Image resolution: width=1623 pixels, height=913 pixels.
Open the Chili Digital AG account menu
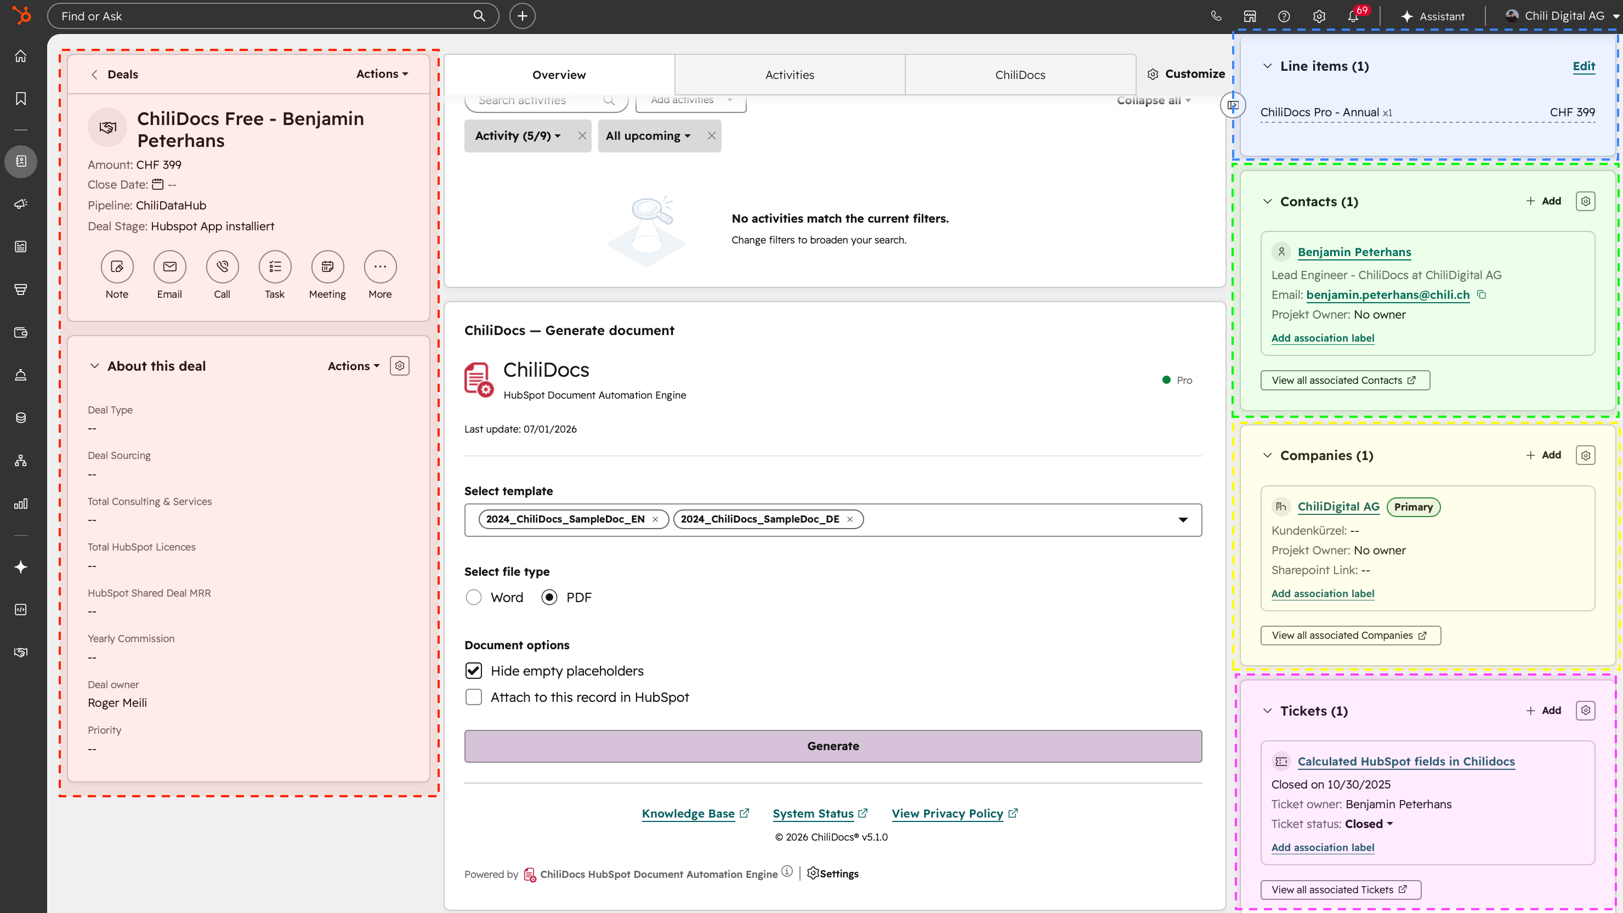point(1562,16)
